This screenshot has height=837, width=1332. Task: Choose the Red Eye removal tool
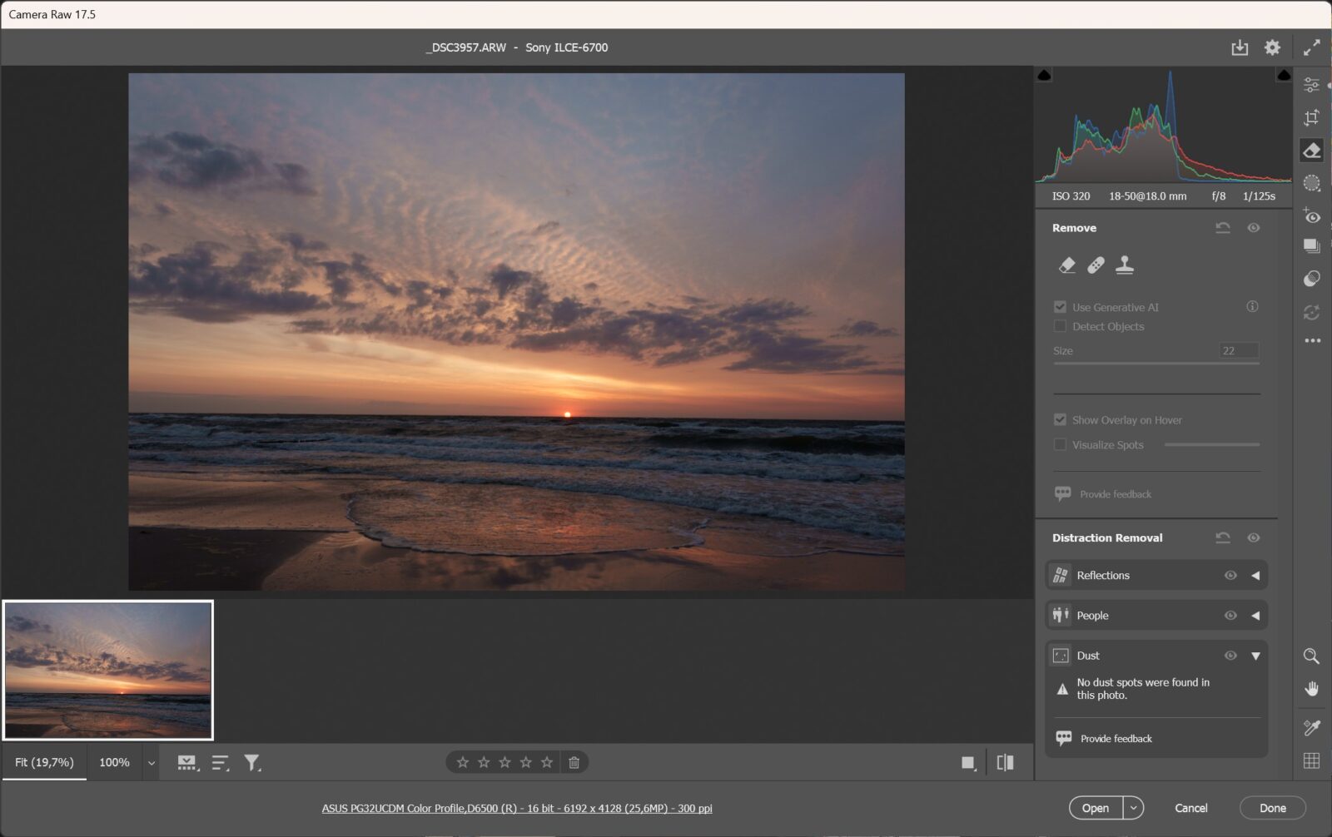pos(1311,216)
